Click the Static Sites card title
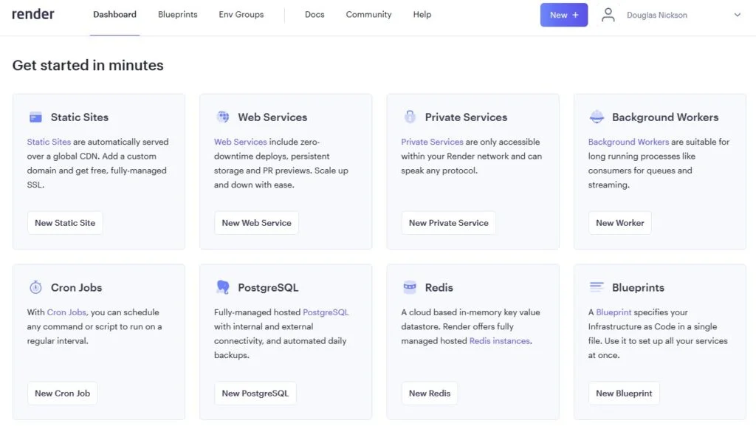Image resolution: width=756 pixels, height=426 pixels. tap(80, 117)
